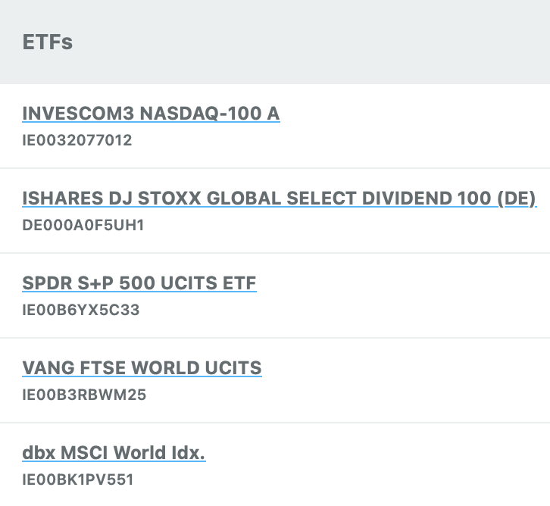Click empty space right of DE000A0F5UH1 code
The image size is (550, 506).
click(341, 225)
